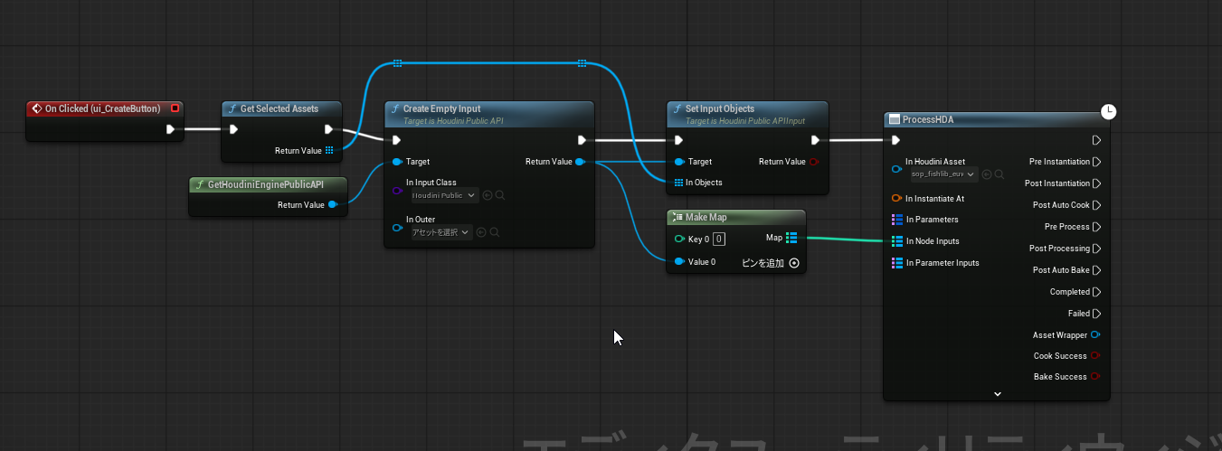Click the In Parameter Inputs map pin
This screenshot has width=1222, height=451.
pos(896,263)
